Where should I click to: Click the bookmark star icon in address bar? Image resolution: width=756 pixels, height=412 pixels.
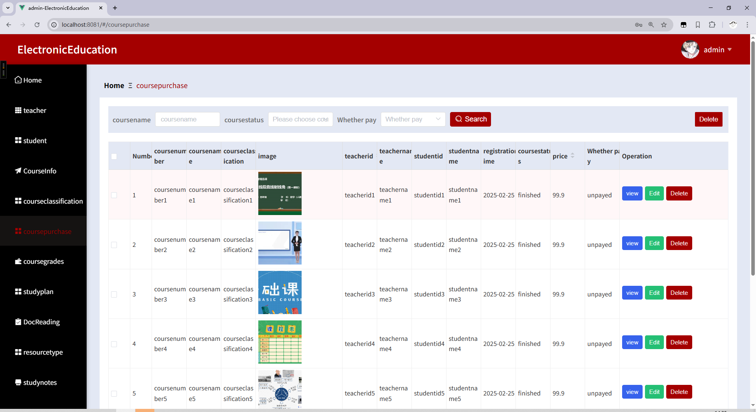pyautogui.click(x=664, y=25)
